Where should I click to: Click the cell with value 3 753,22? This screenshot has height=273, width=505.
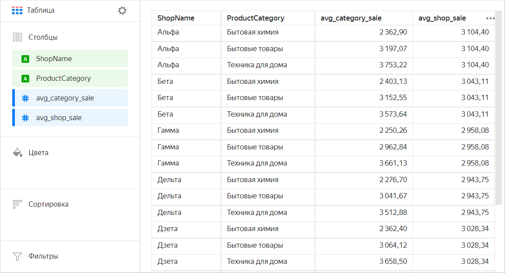pyautogui.click(x=393, y=65)
